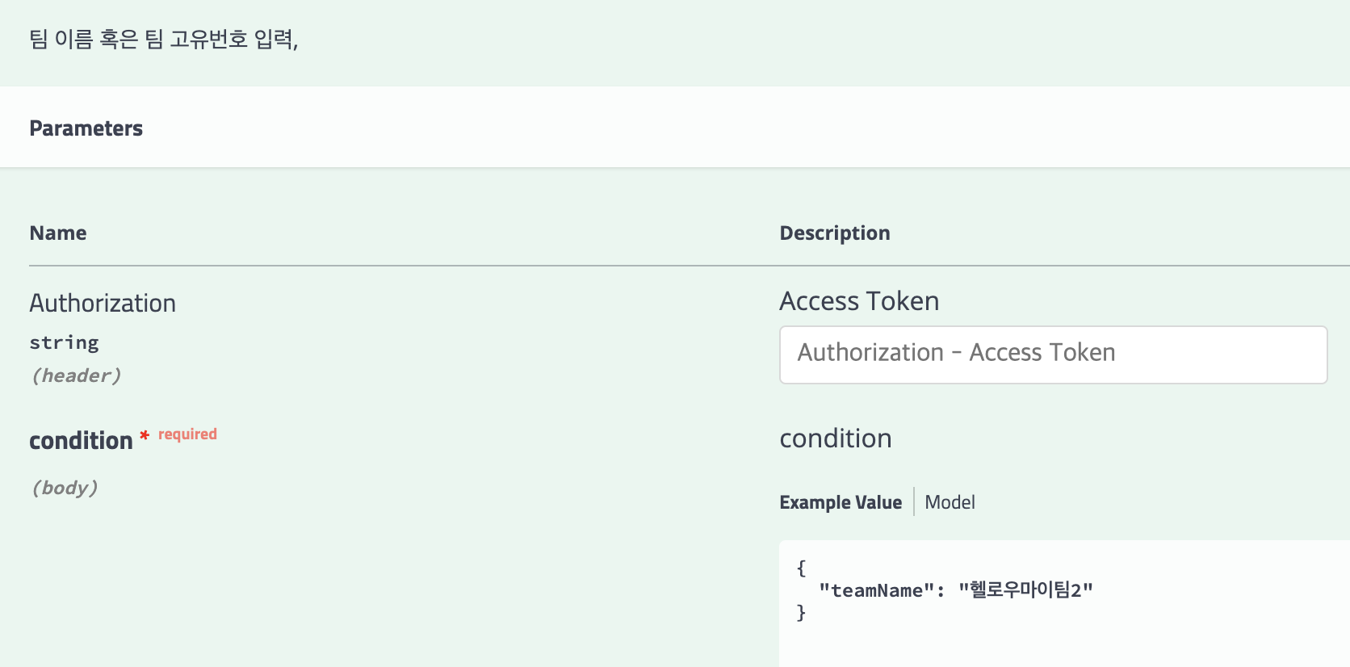Screen dimensions: 1350x667
Task: Switch to the Example Value tab
Action: pos(841,502)
